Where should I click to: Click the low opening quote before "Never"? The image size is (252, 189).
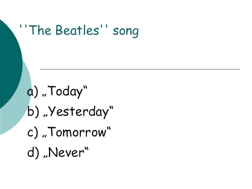coord(45,157)
